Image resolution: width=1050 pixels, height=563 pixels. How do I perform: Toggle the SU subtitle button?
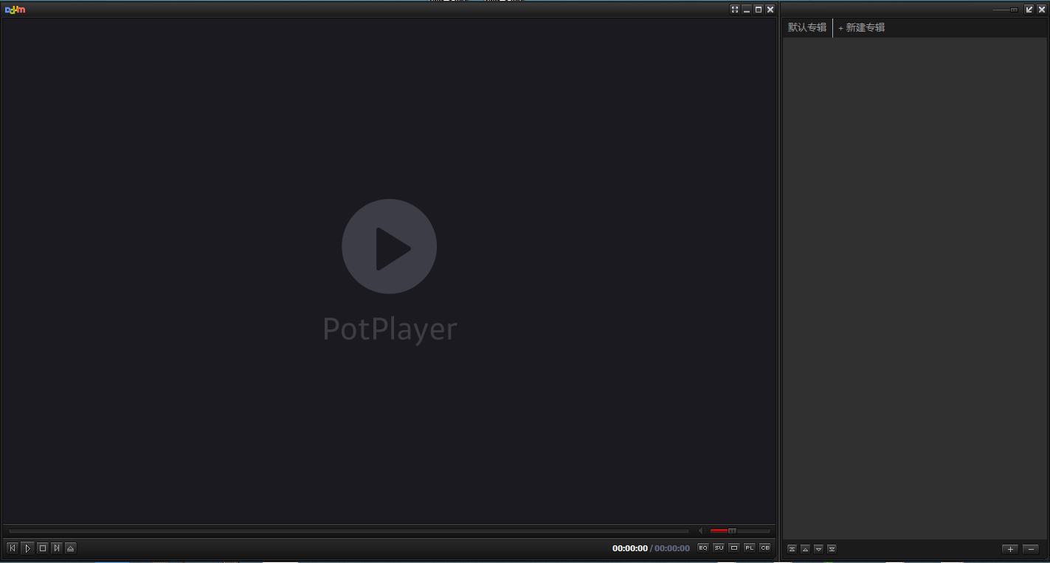pyautogui.click(x=719, y=548)
